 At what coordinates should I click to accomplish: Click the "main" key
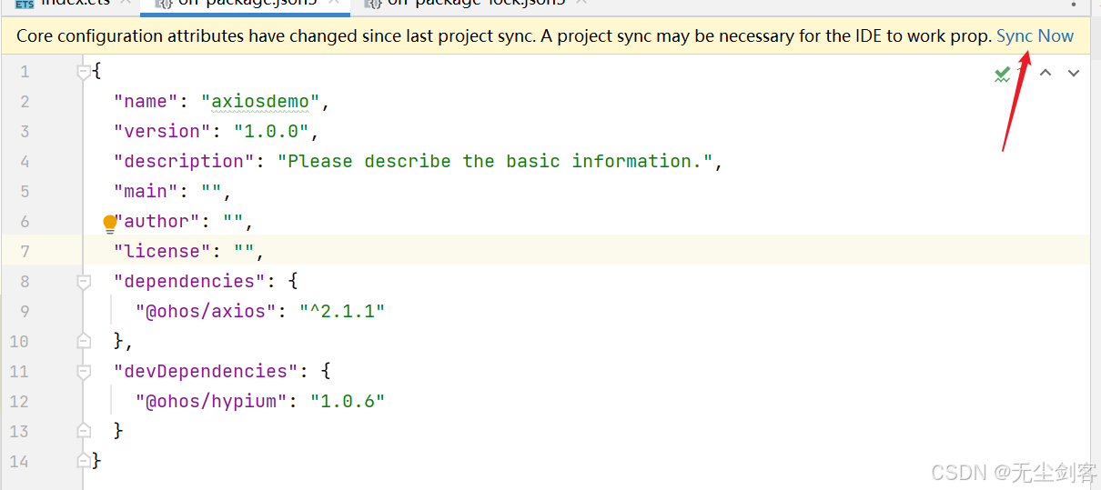tap(146, 191)
